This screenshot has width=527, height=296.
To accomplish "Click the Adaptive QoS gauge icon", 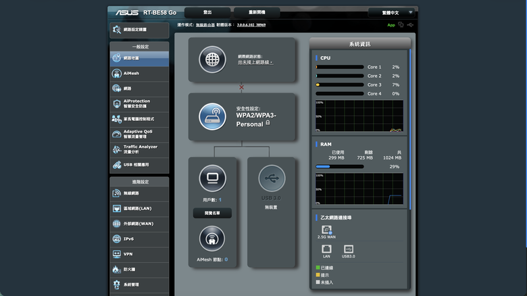I will point(117,134).
